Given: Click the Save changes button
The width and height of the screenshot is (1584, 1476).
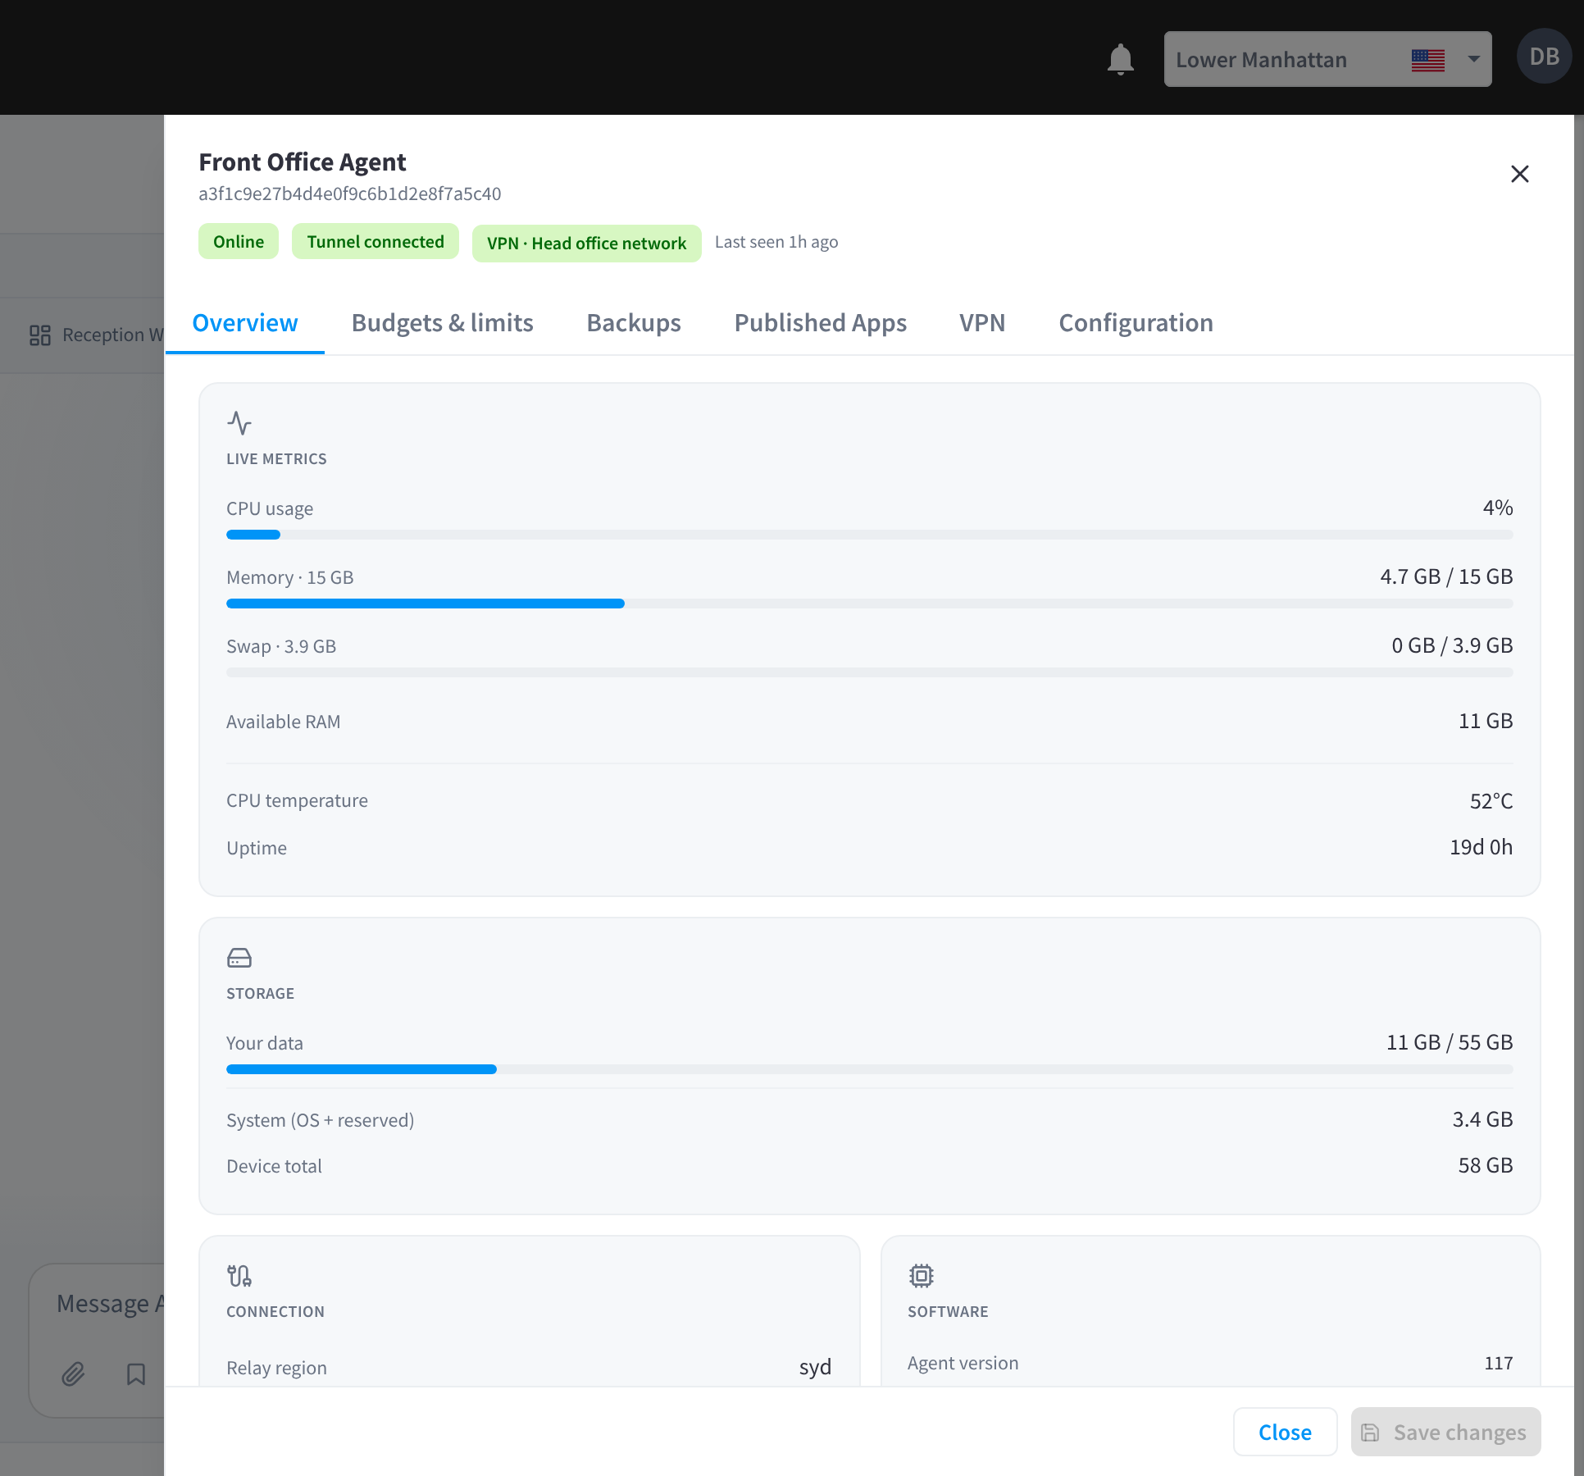Looking at the screenshot, I should point(1445,1432).
